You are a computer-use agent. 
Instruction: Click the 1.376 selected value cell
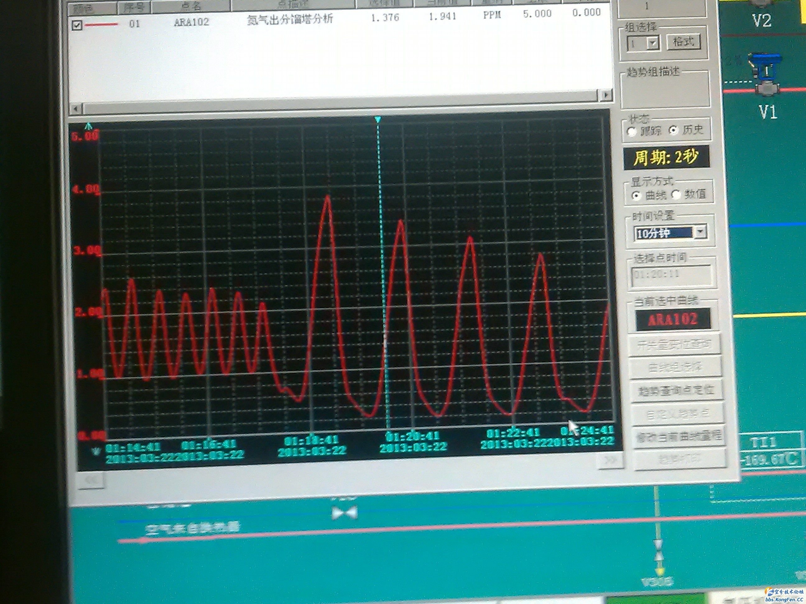tap(385, 17)
